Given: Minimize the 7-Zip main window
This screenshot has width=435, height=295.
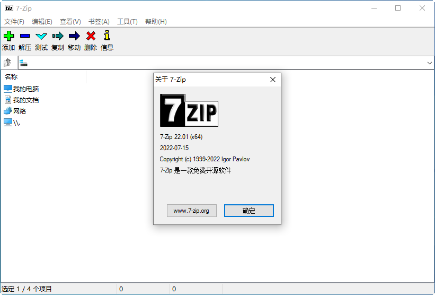Looking at the screenshot, I should [x=374, y=8].
